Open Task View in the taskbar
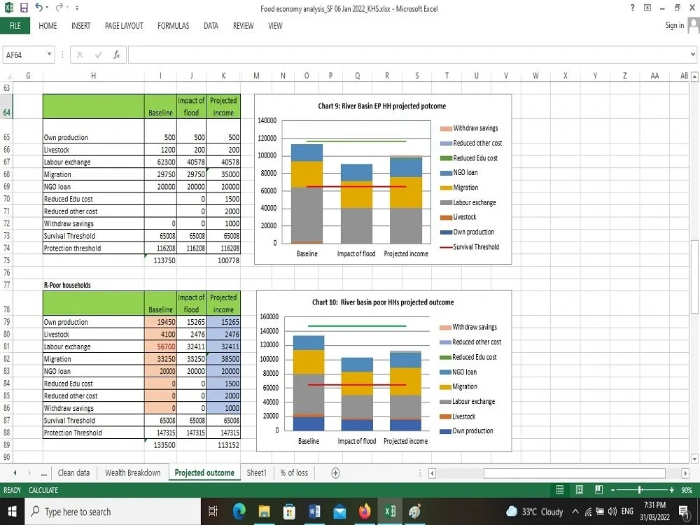This screenshot has width=700, height=525. pos(213,512)
